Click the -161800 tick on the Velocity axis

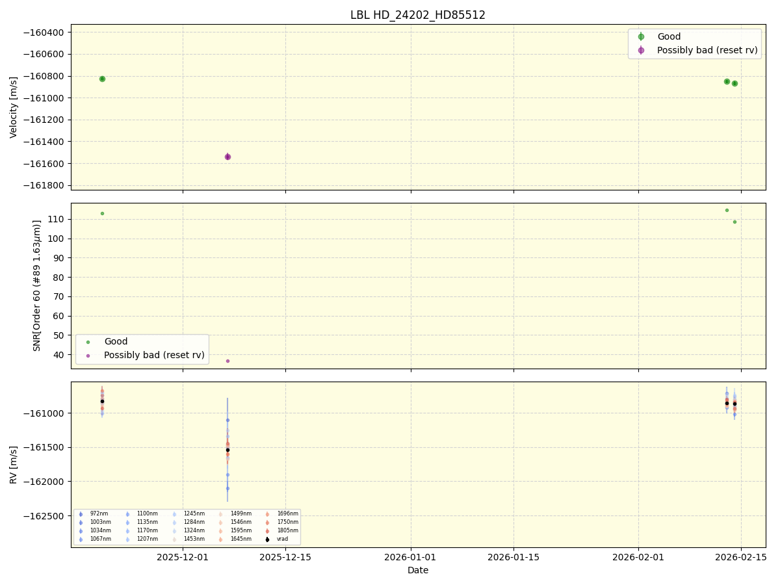(44, 185)
